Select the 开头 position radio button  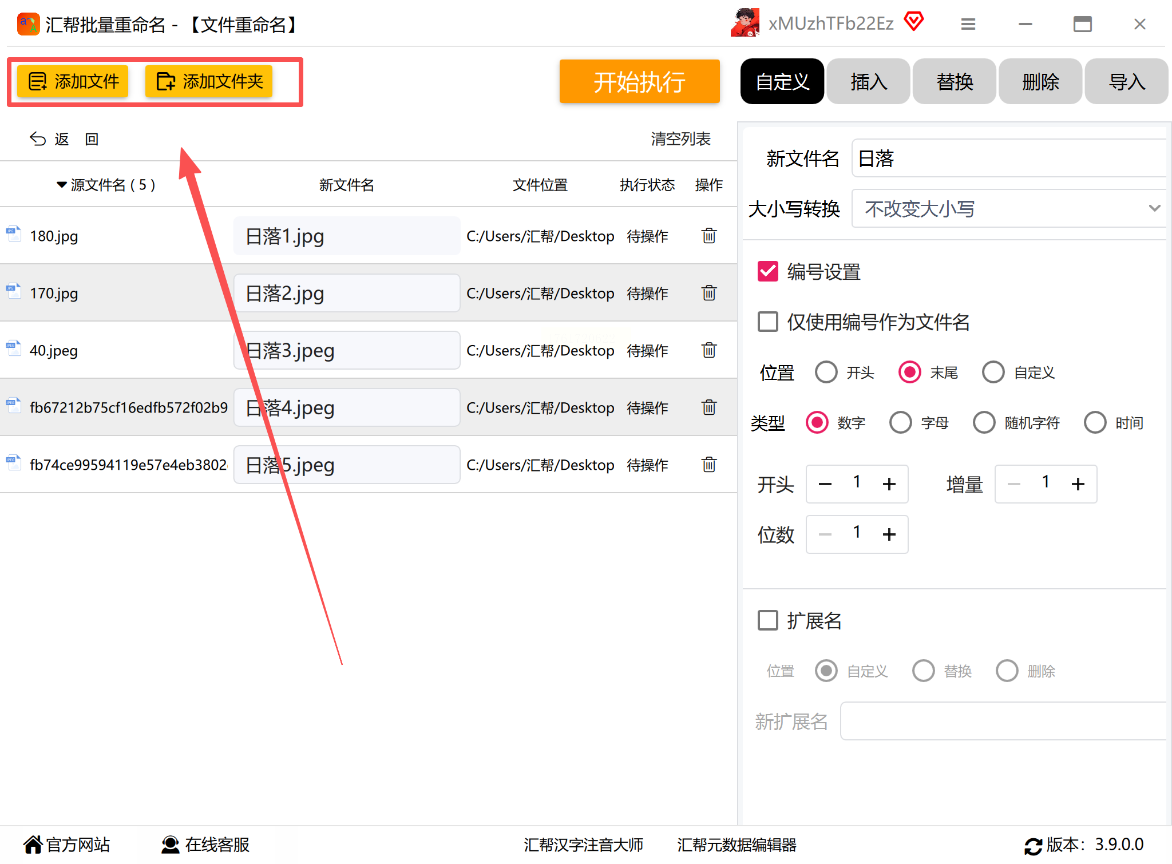pyautogui.click(x=826, y=372)
